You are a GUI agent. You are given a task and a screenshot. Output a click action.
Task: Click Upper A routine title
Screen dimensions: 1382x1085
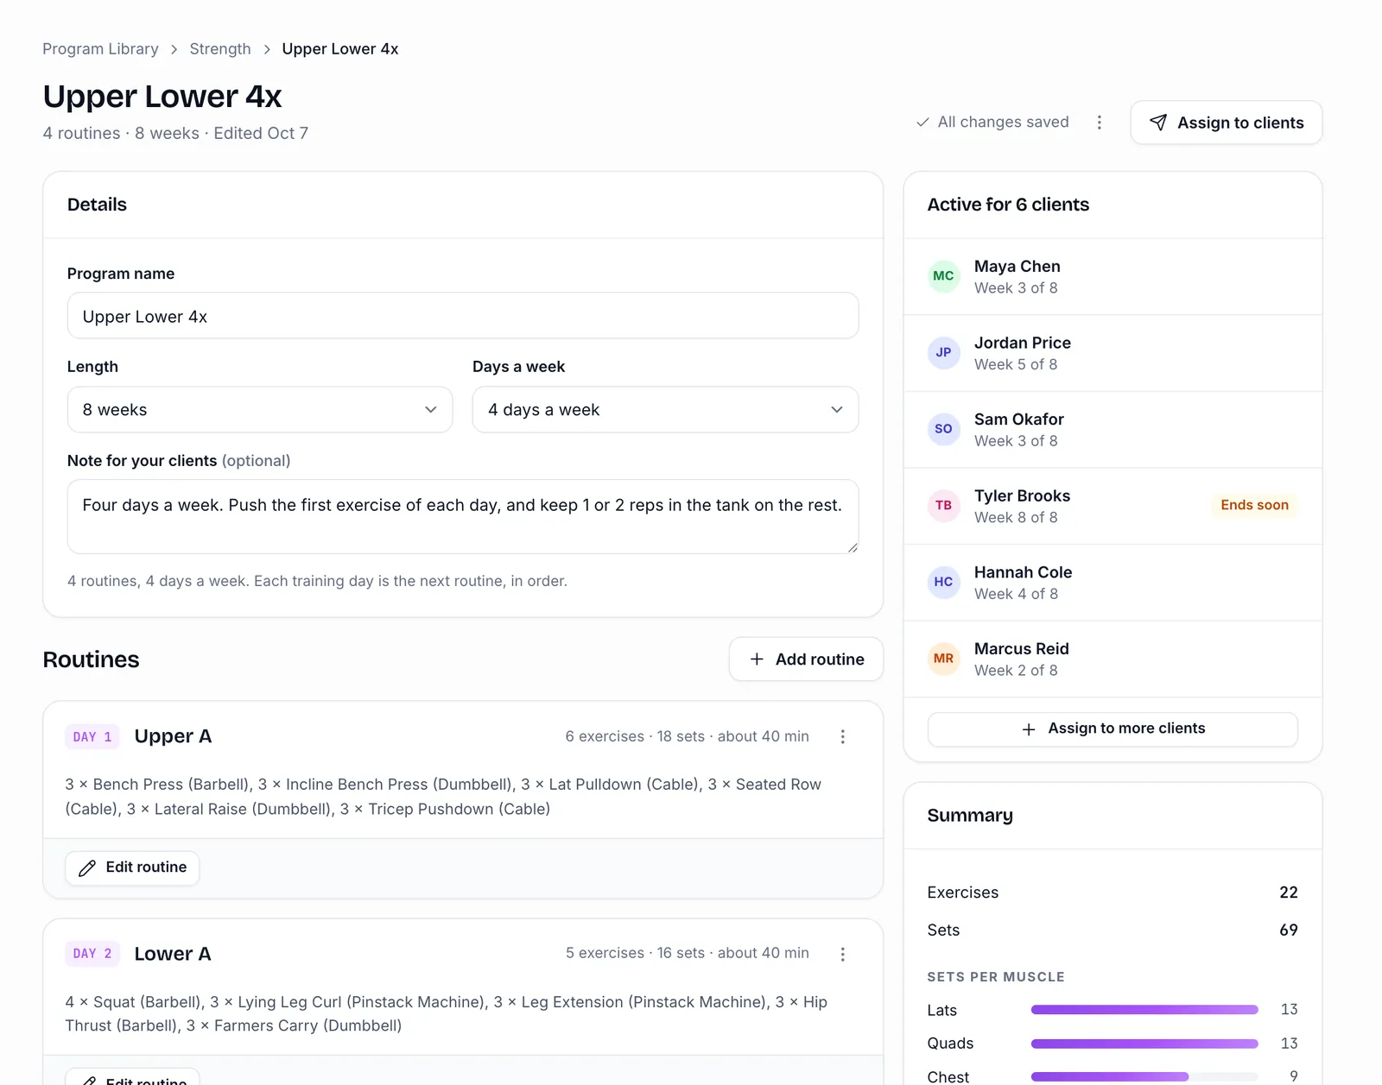tap(173, 736)
